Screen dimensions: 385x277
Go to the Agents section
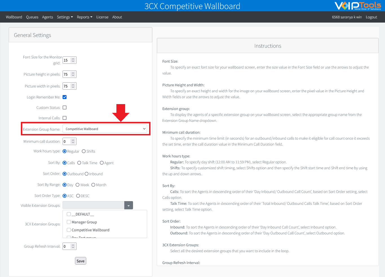tap(47, 17)
